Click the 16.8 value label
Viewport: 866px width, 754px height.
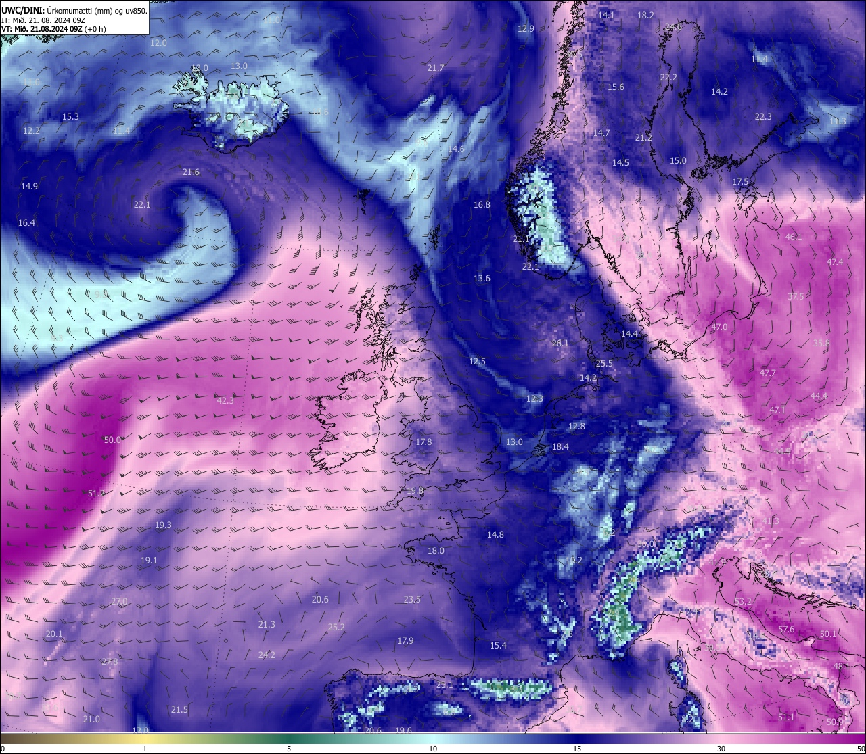click(482, 204)
